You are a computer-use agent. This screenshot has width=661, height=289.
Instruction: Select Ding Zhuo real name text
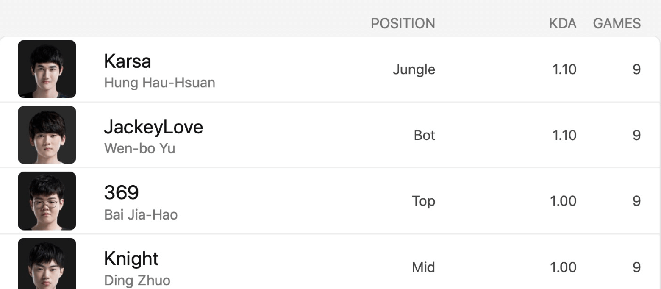137,281
